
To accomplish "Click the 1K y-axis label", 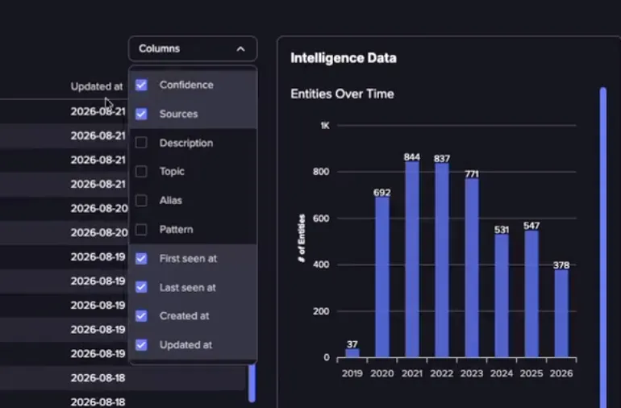I will pyautogui.click(x=325, y=126).
